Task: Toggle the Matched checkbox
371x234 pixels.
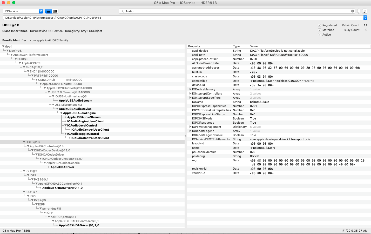Action: pyautogui.click(x=320, y=30)
